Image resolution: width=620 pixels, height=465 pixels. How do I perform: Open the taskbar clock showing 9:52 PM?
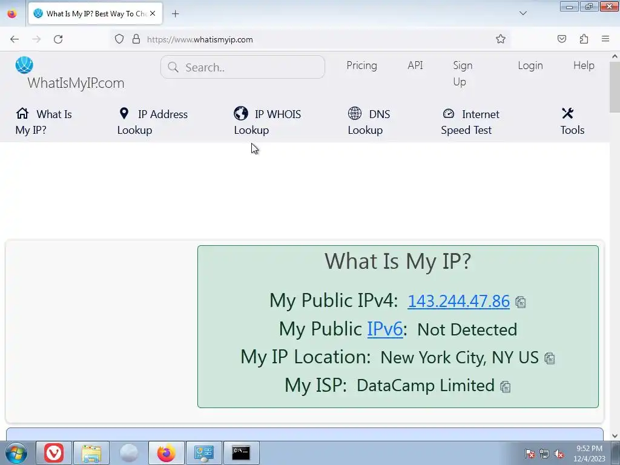(589, 453)
